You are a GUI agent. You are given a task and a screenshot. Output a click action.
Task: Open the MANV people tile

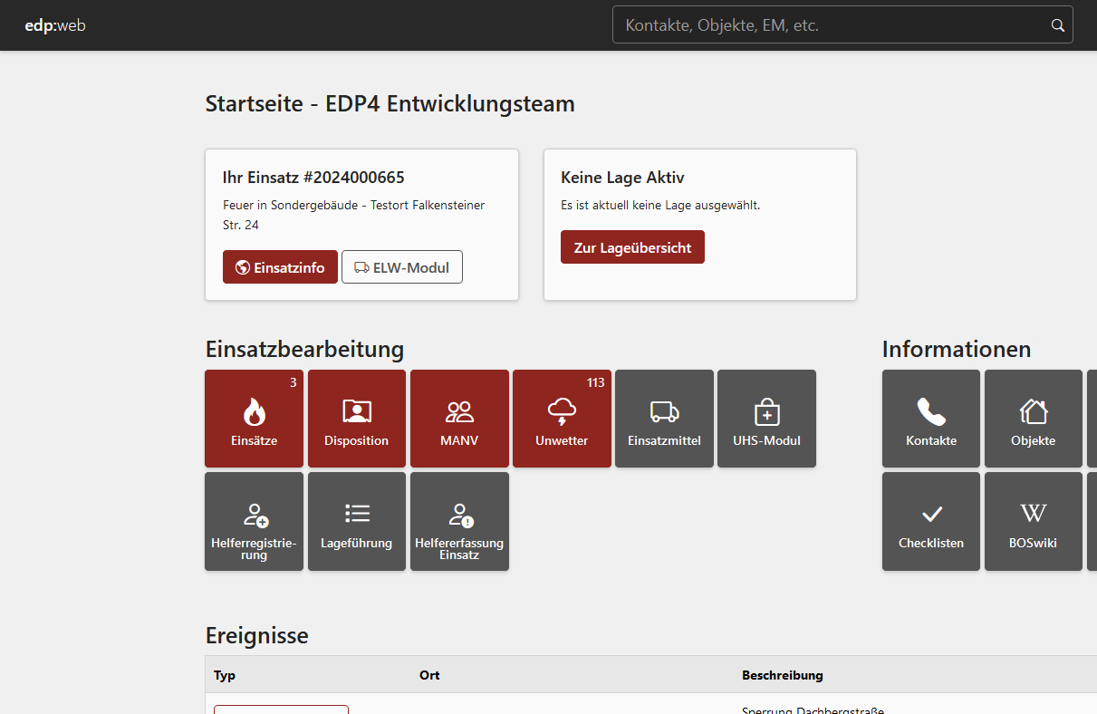pyautogui.click(x=459, y=419)
